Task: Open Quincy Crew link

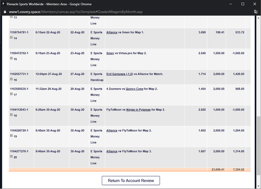Action: 134,89
